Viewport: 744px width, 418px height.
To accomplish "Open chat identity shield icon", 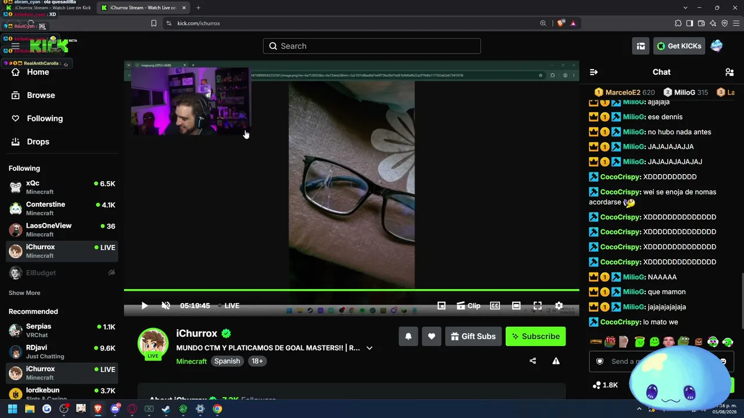I will 600,361.
